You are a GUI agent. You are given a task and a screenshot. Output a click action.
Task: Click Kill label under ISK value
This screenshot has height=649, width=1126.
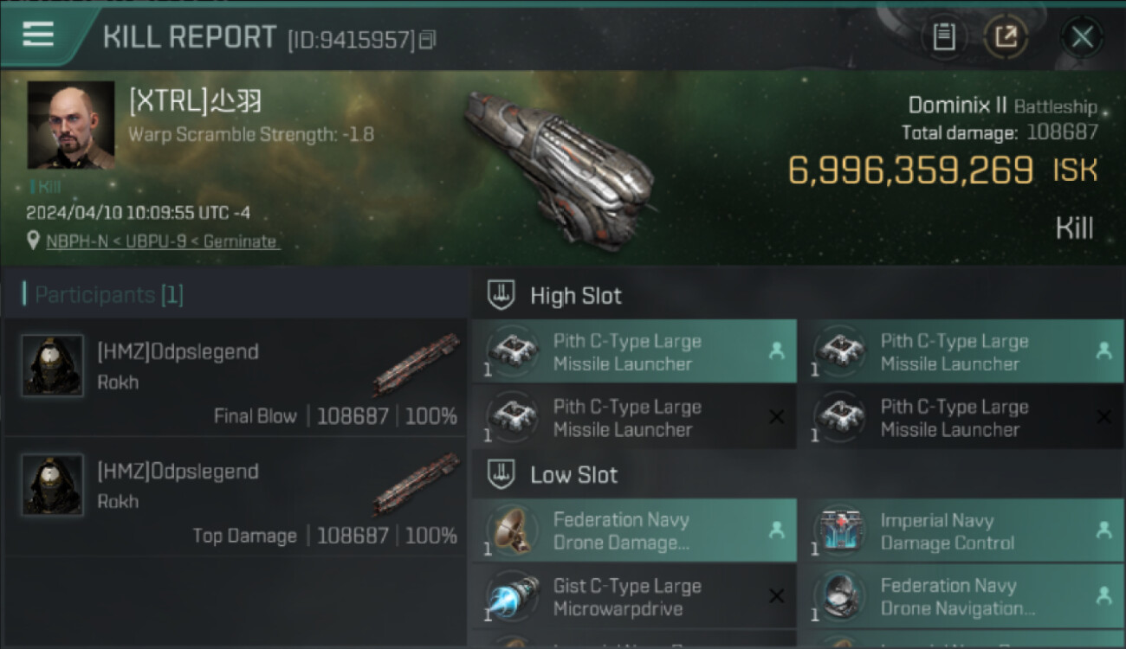click(1074, 228)
